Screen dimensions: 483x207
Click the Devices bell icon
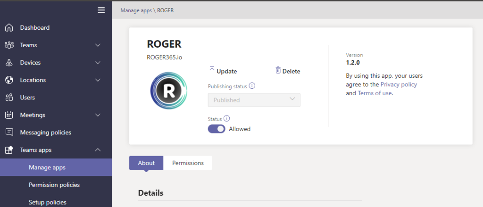9,63
